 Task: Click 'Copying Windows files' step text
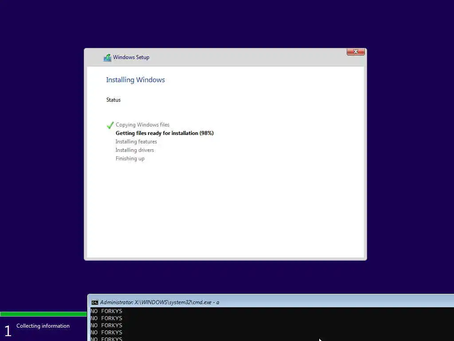coord(142,125)
